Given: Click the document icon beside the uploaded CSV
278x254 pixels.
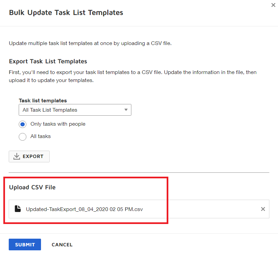Looking at the screenshot, I should tap(18, 209).
